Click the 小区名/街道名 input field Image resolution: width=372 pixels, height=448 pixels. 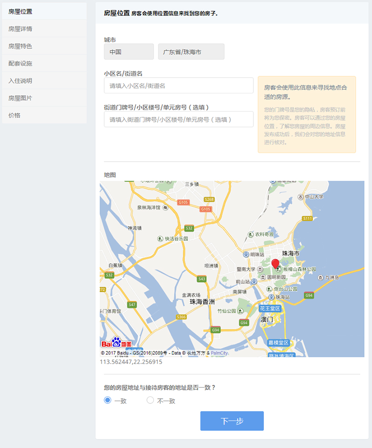179,86
